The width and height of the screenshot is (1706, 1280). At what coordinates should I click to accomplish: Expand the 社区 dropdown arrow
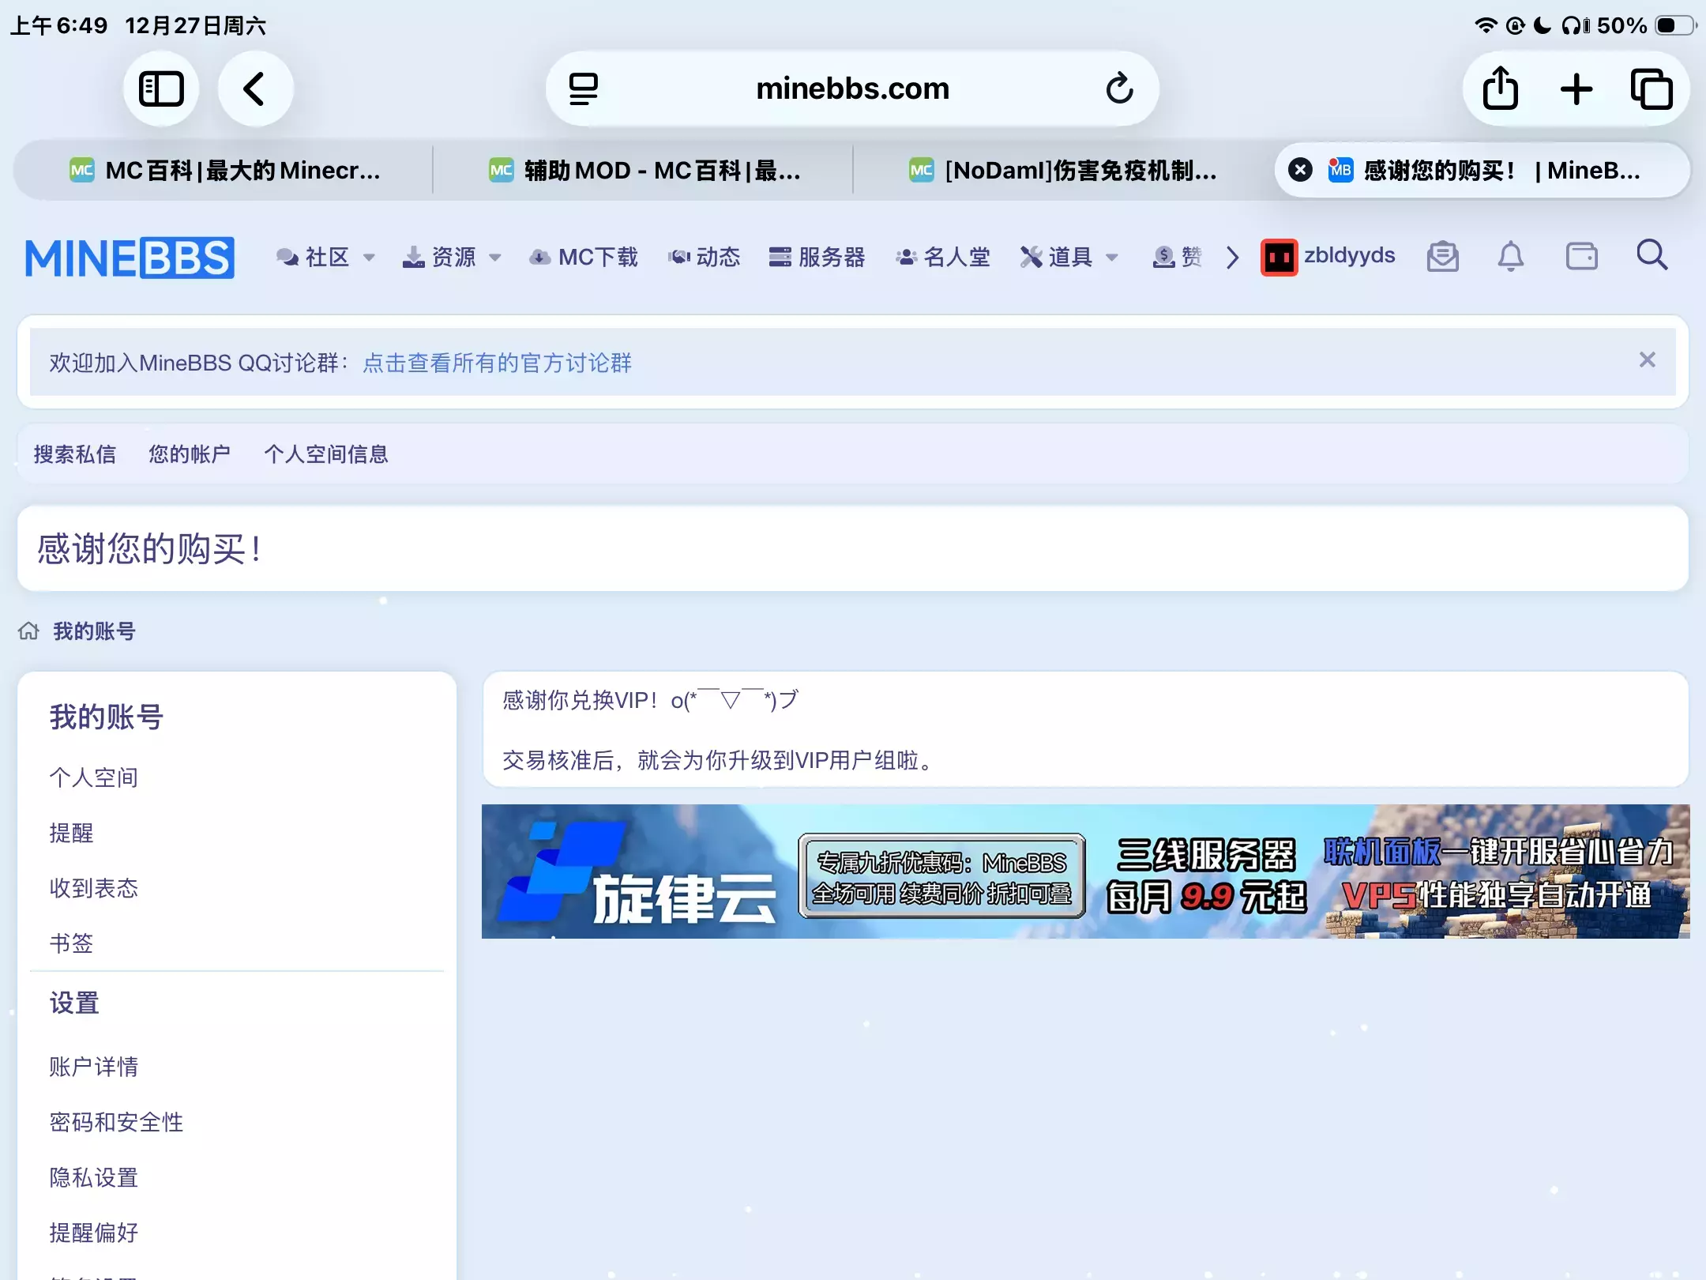click(x=369, y=258)
